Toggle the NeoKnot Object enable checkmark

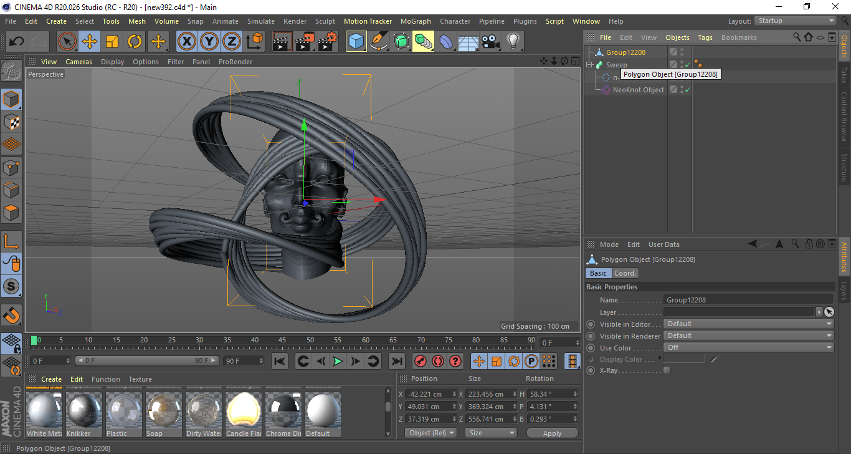[x=688, y=90]
